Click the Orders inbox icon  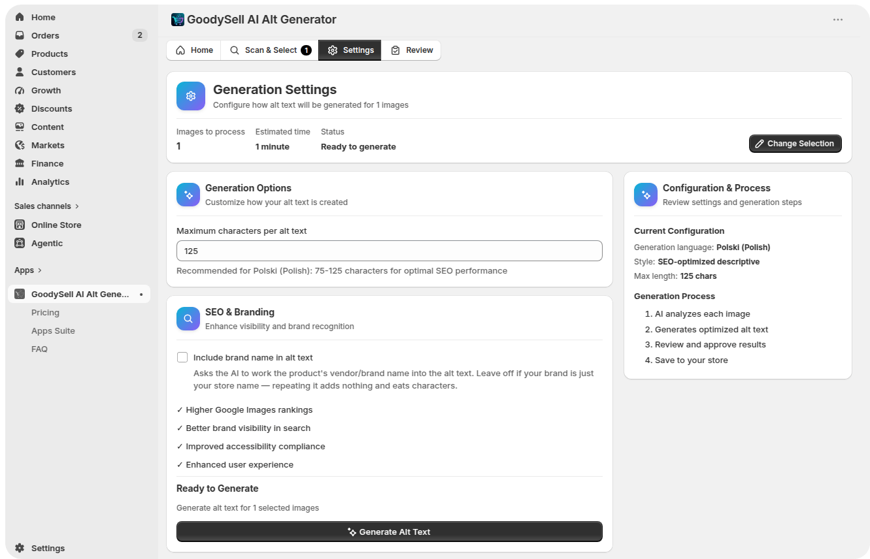(20, 35)
